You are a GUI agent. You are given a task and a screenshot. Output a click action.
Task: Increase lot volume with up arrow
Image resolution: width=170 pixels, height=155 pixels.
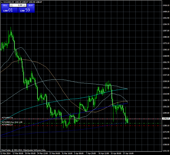(25, 5)
